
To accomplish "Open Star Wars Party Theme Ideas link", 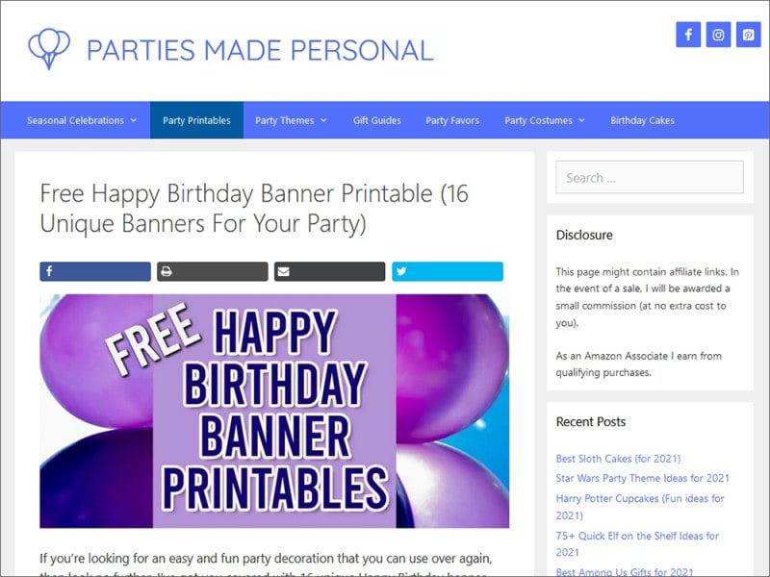I will pyautogui.click(x=642, y=478).
